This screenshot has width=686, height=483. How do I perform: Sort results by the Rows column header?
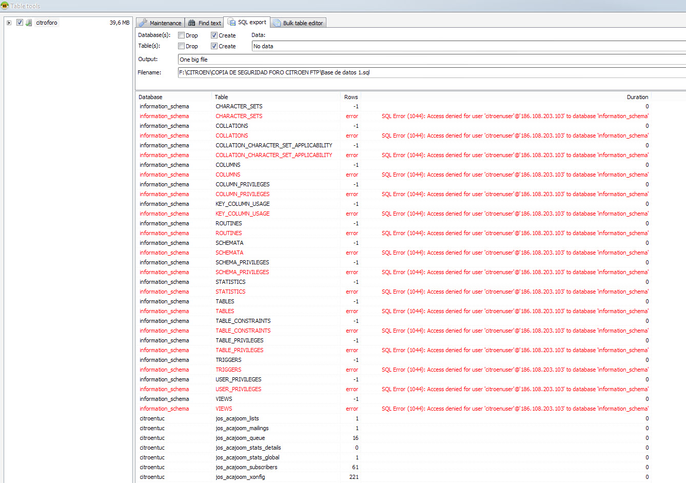pos(351,97)
